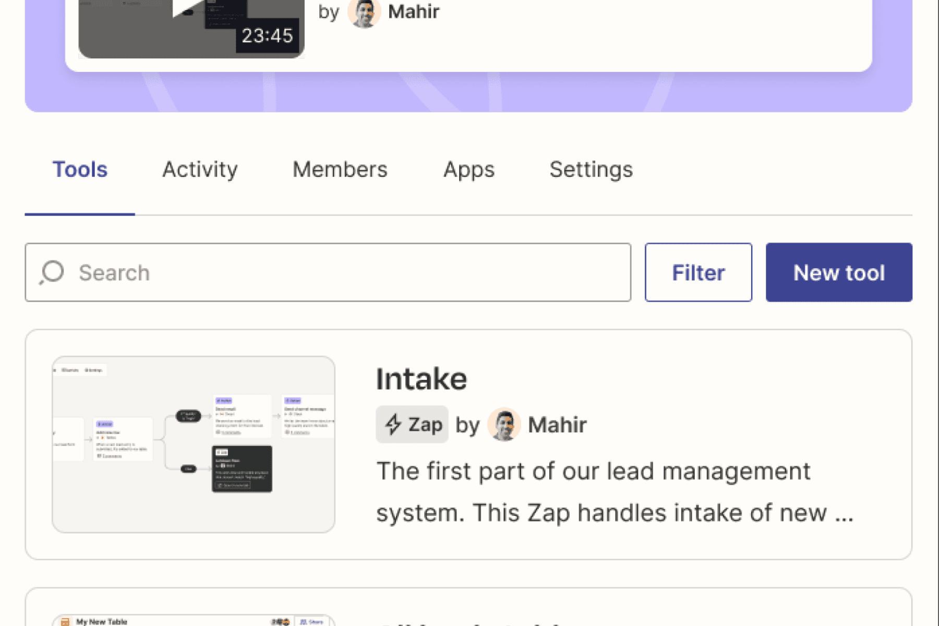The height and width of the screenshot is (626, 939).
Task: Click Mahir's avatar next to the video
Action: pos(364,13)
